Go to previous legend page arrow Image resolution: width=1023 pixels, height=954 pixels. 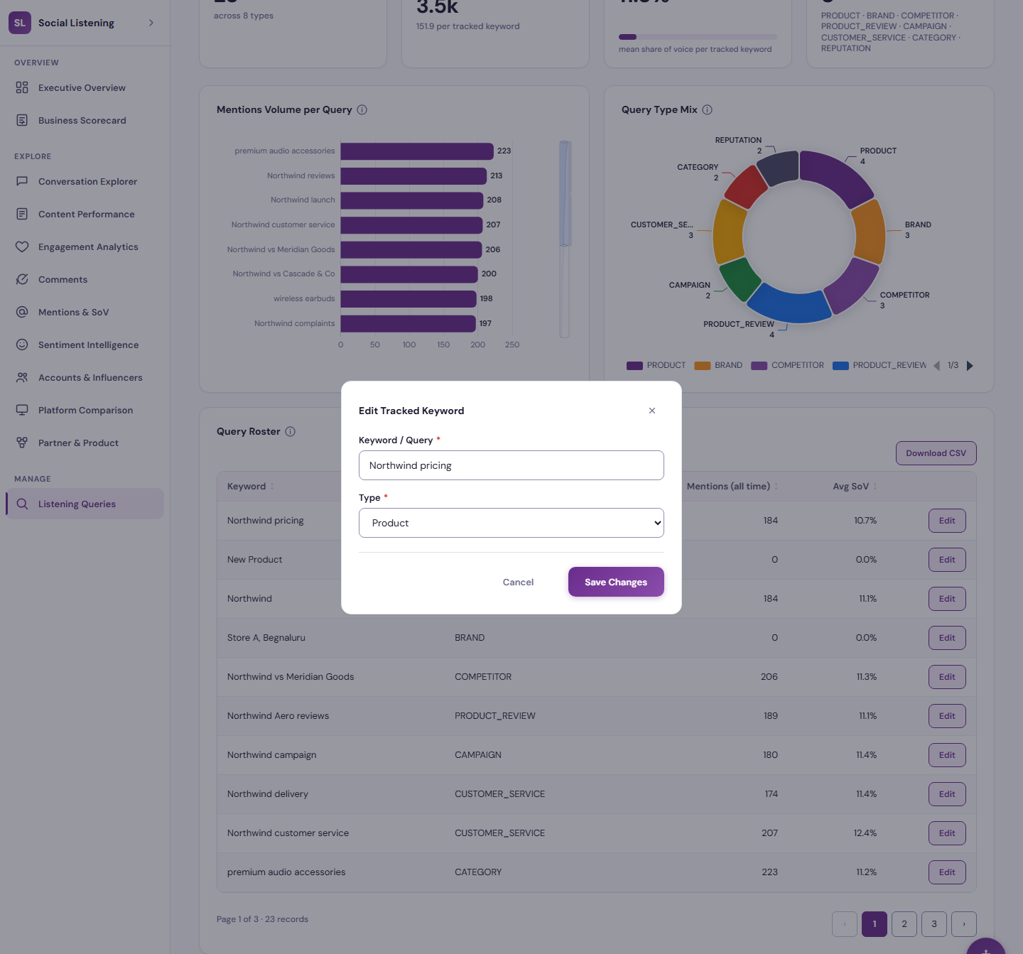936,366
